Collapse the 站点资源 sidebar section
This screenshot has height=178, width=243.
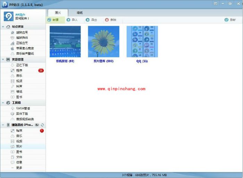point(3,27)
